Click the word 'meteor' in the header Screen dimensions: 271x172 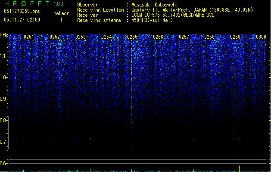[61, 13]
